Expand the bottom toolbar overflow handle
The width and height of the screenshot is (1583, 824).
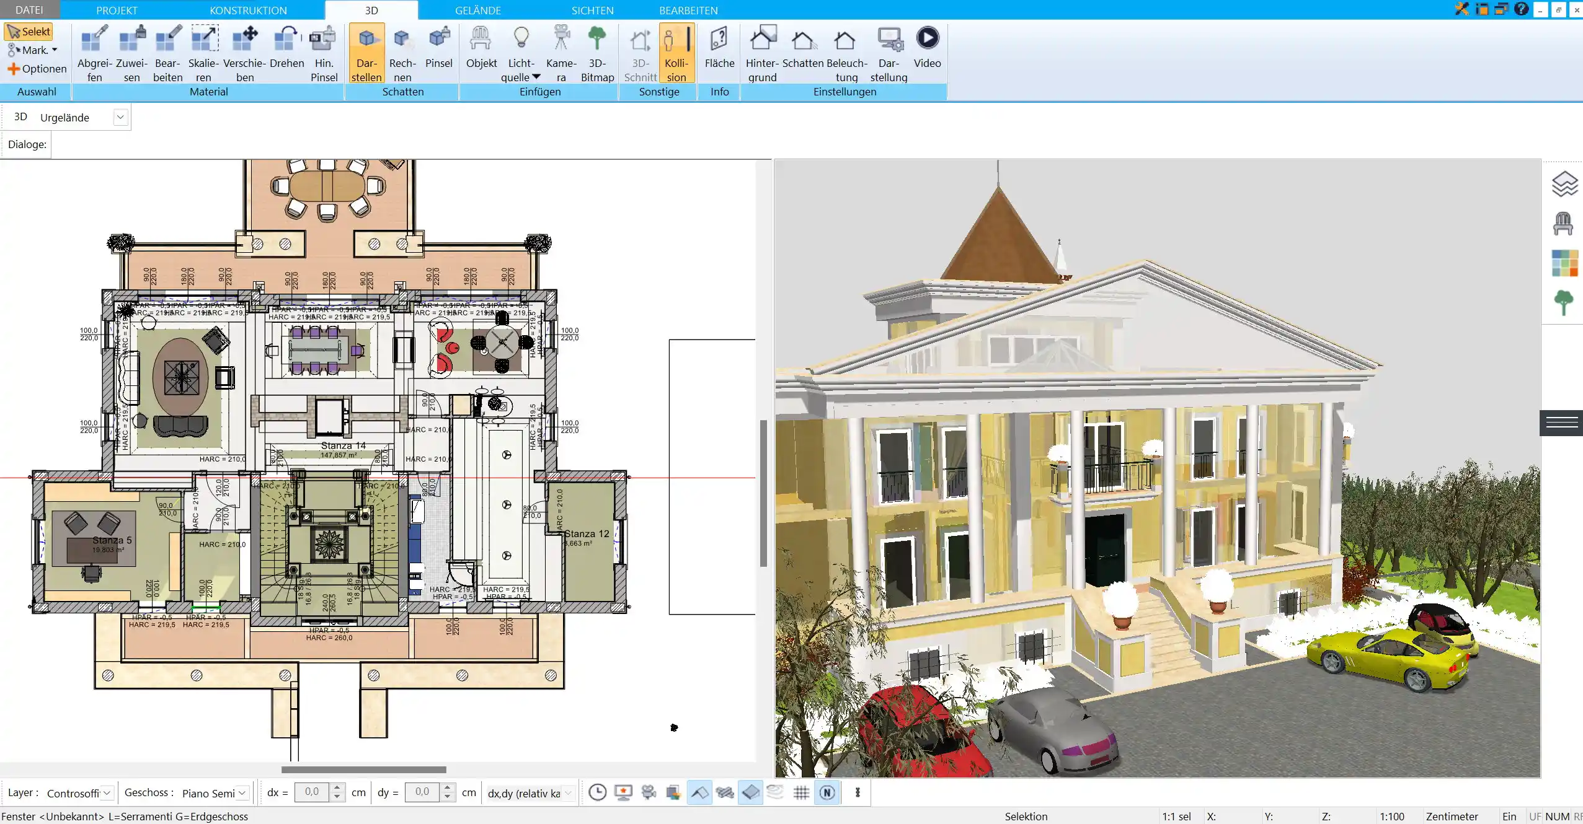[858, 792]
